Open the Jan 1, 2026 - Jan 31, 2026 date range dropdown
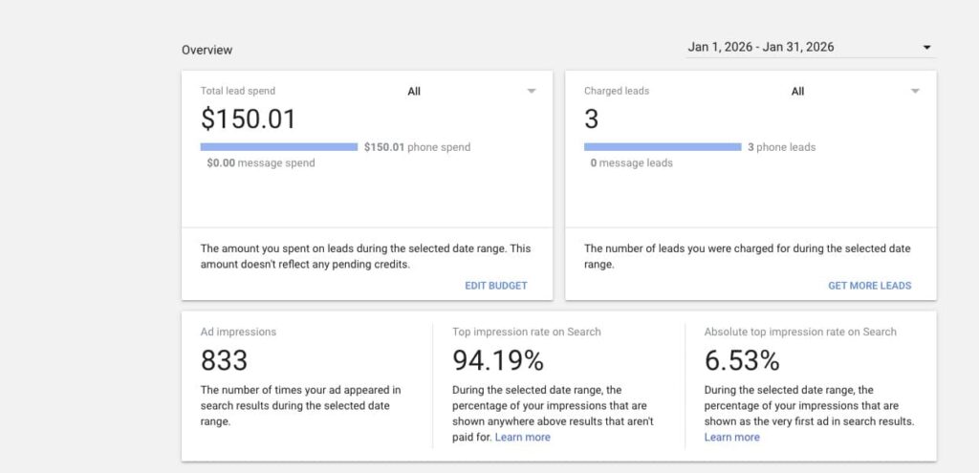 point(811,48)
